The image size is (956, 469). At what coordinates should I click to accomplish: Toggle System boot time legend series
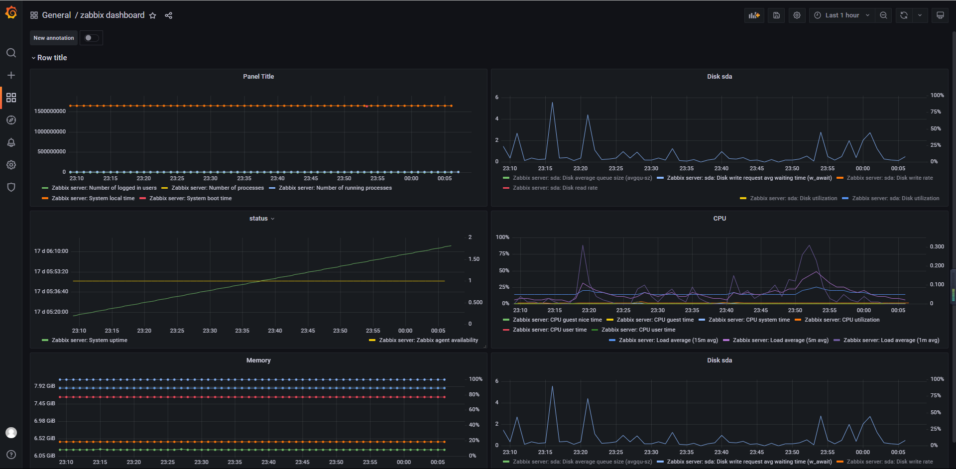click(x=191, y=199)
